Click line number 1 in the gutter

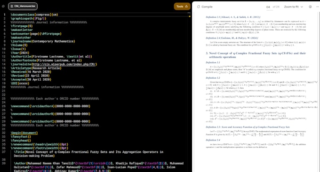pos(4,15)
